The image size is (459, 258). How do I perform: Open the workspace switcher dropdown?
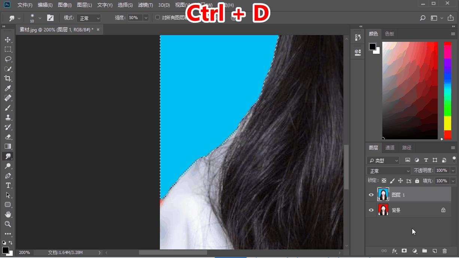437,18
